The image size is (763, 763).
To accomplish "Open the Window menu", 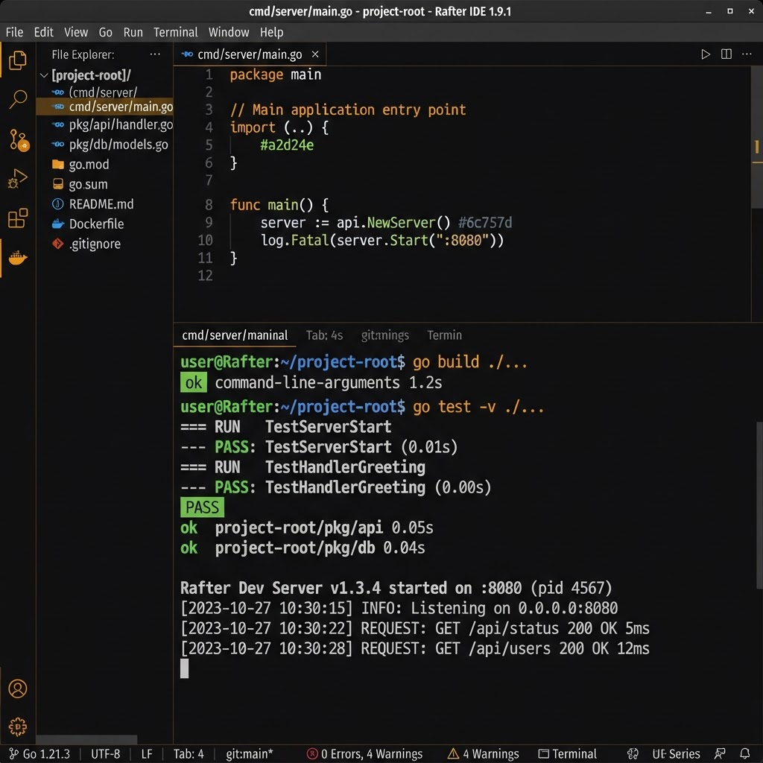I will pyautogui.click(x=229, y=32).
